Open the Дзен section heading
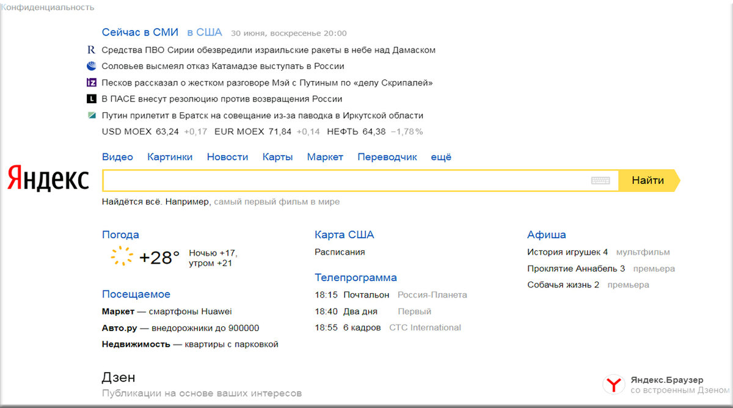733x408 pixels. click(x=119, y=377)
